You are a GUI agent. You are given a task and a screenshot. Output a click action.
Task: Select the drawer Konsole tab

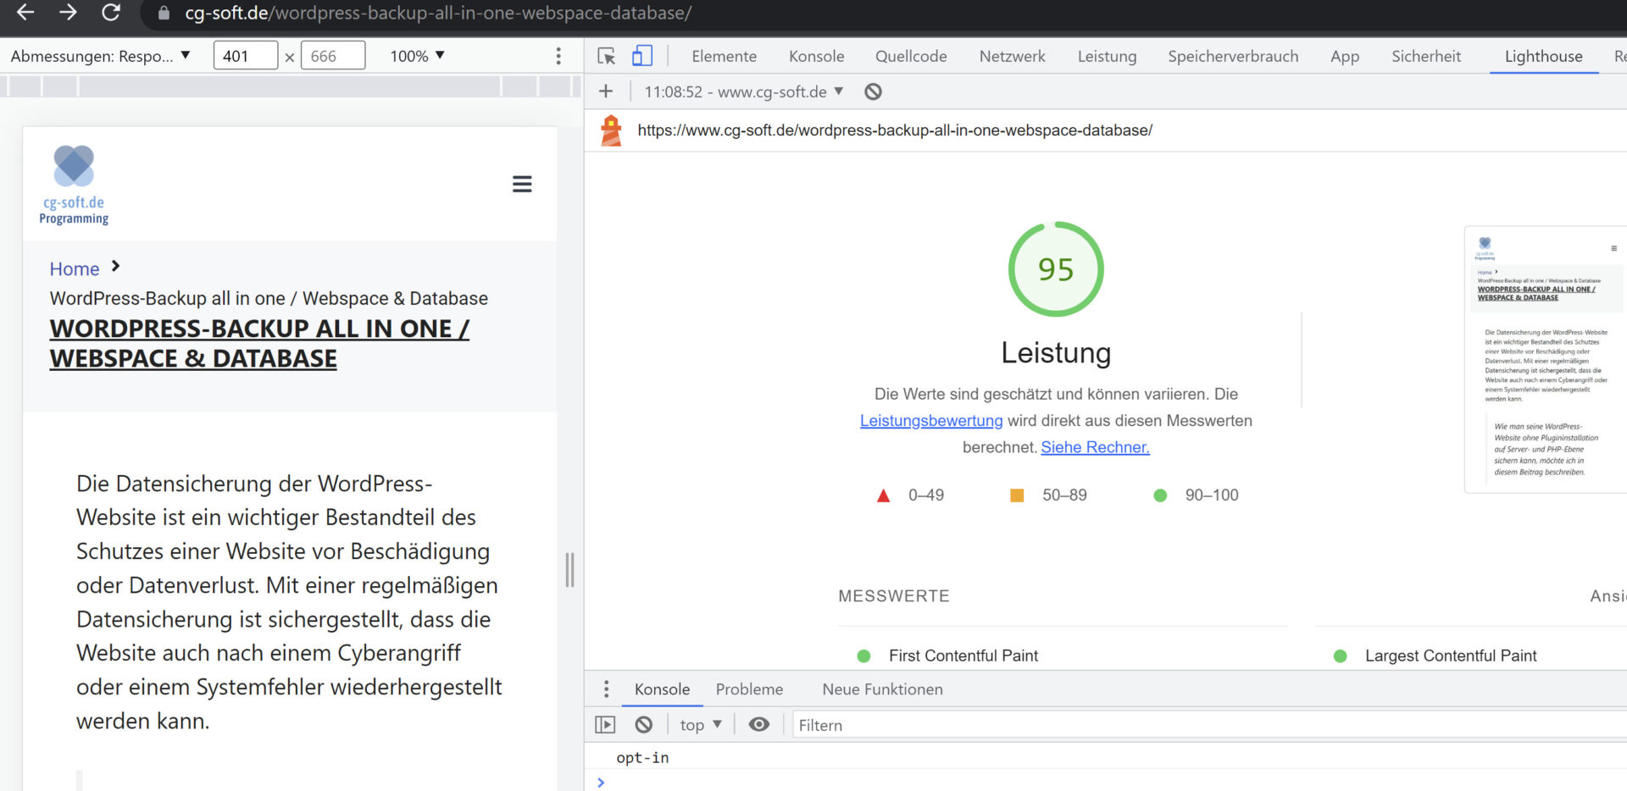point(662,689)
